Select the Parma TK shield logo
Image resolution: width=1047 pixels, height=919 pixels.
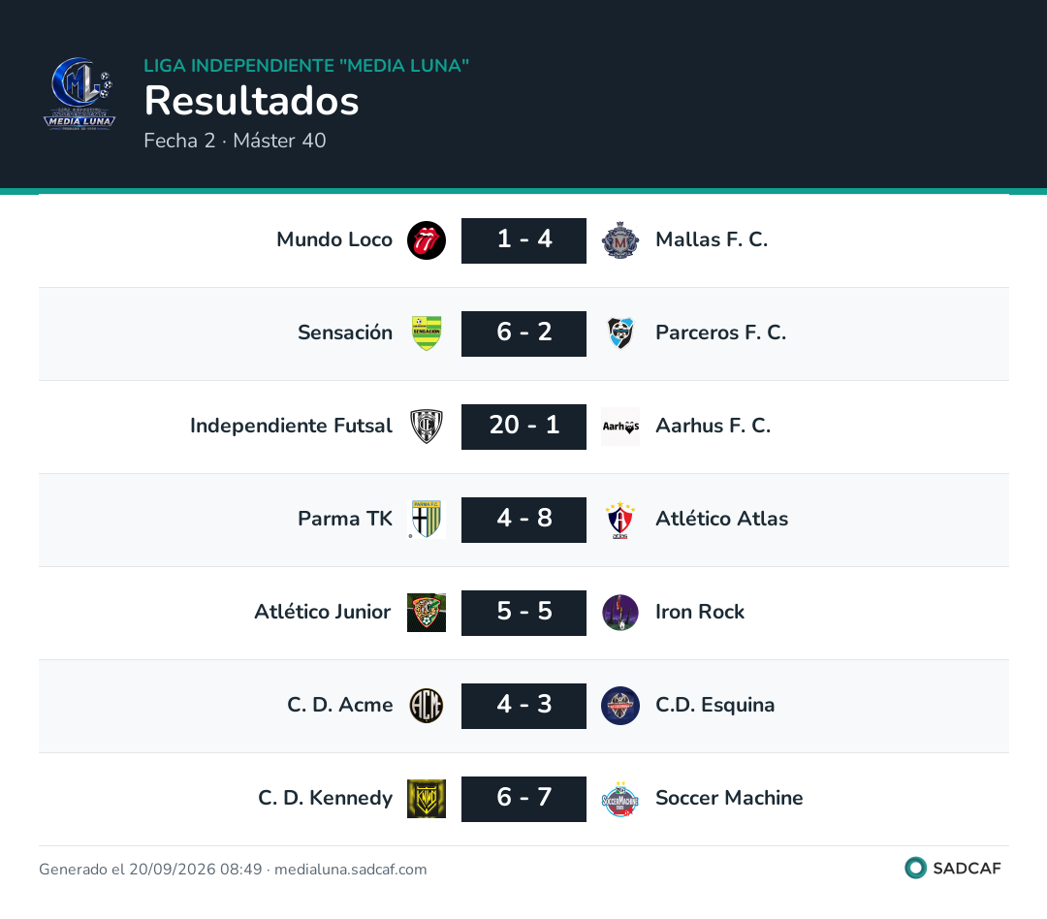pos(426,520)
